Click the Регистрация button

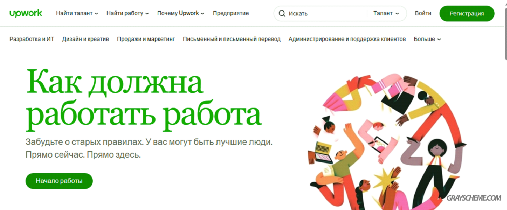click(467, 14)
